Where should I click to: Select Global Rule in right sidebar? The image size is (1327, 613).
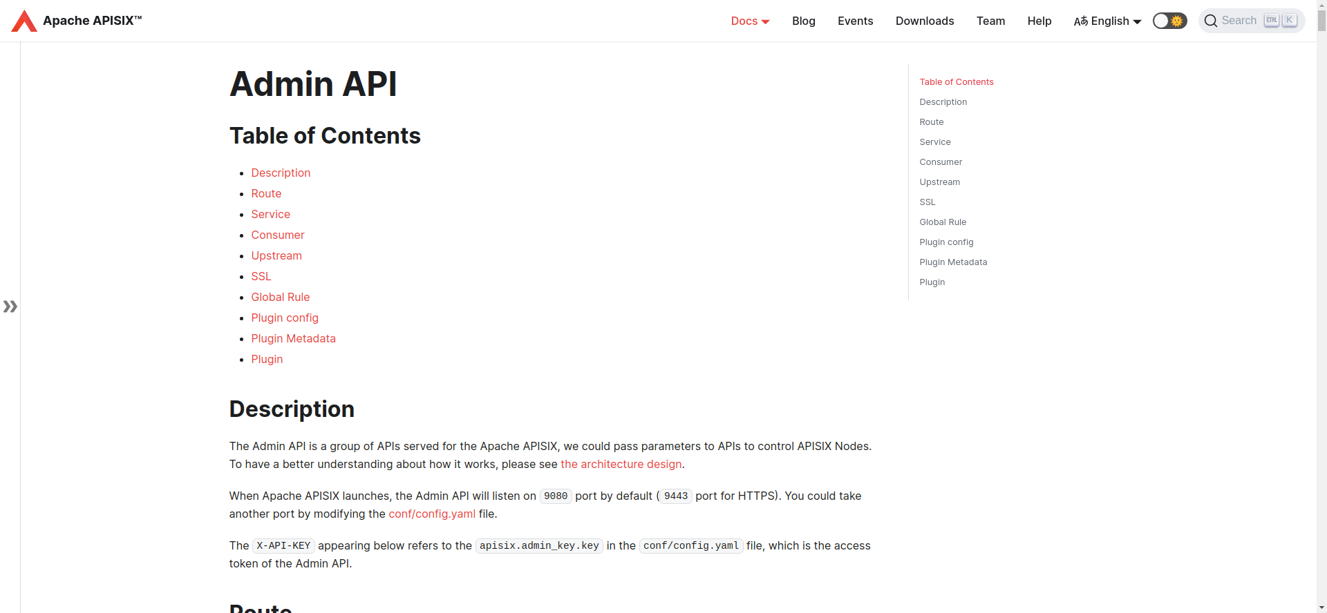(943, 222)
